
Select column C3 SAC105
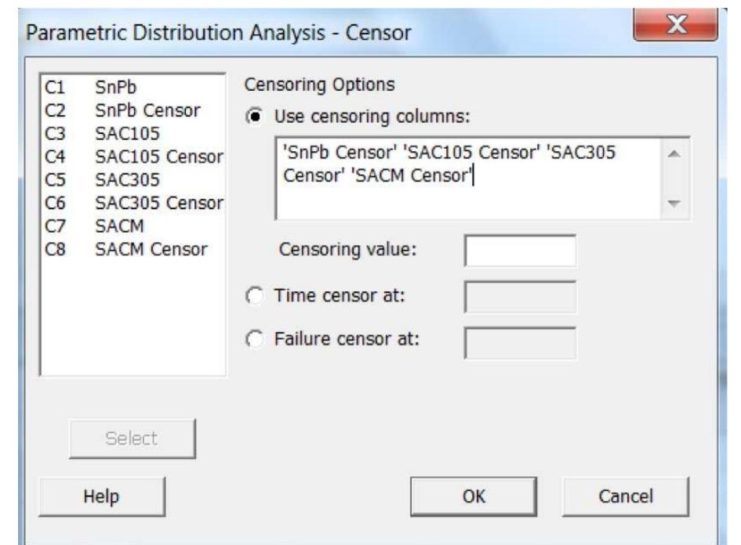[116, 131]
